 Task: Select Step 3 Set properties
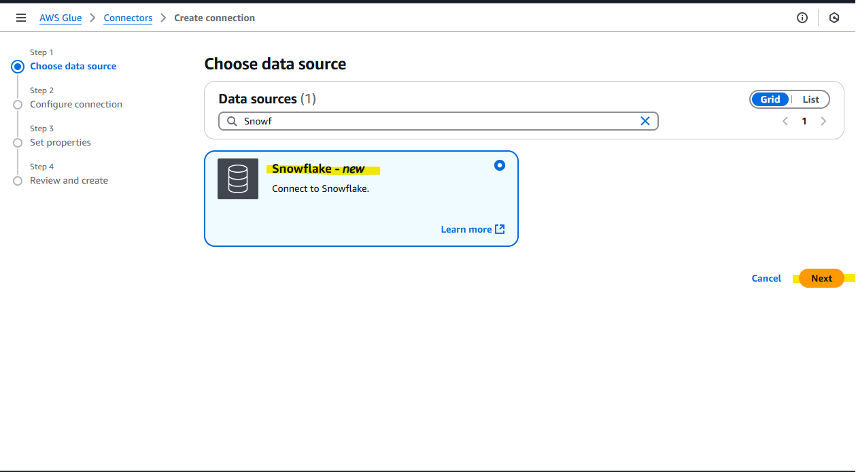click(61, 142)
